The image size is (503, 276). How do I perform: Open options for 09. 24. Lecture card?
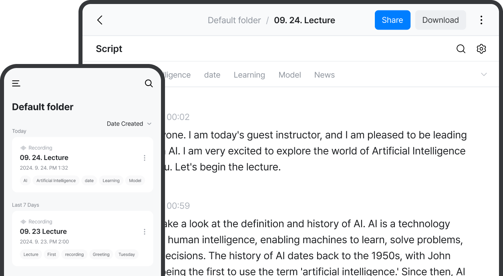145,158
